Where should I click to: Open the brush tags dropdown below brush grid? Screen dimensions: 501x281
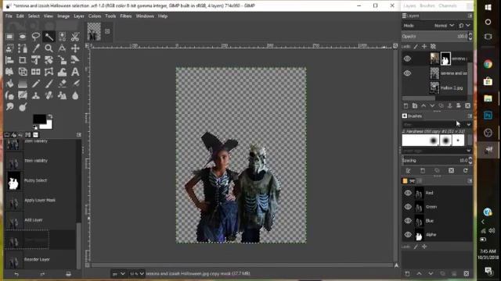coord(468,151)
